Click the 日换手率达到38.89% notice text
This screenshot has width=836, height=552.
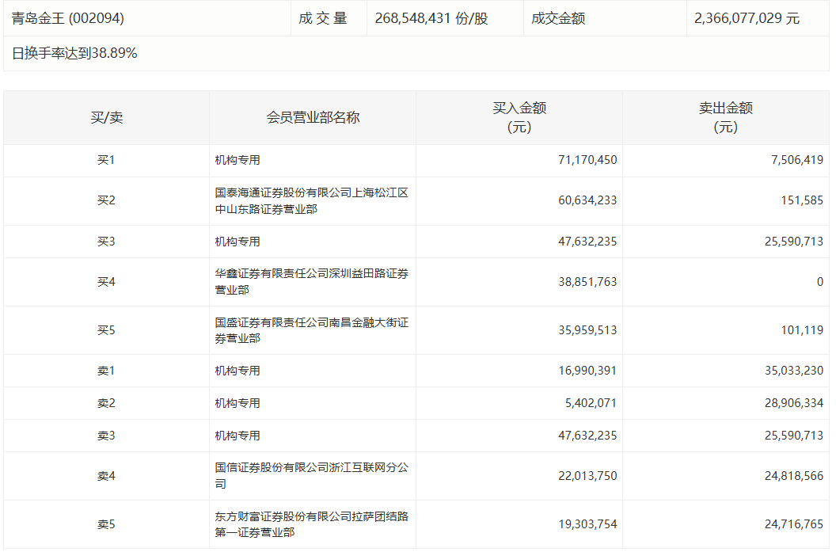point(74,53)
